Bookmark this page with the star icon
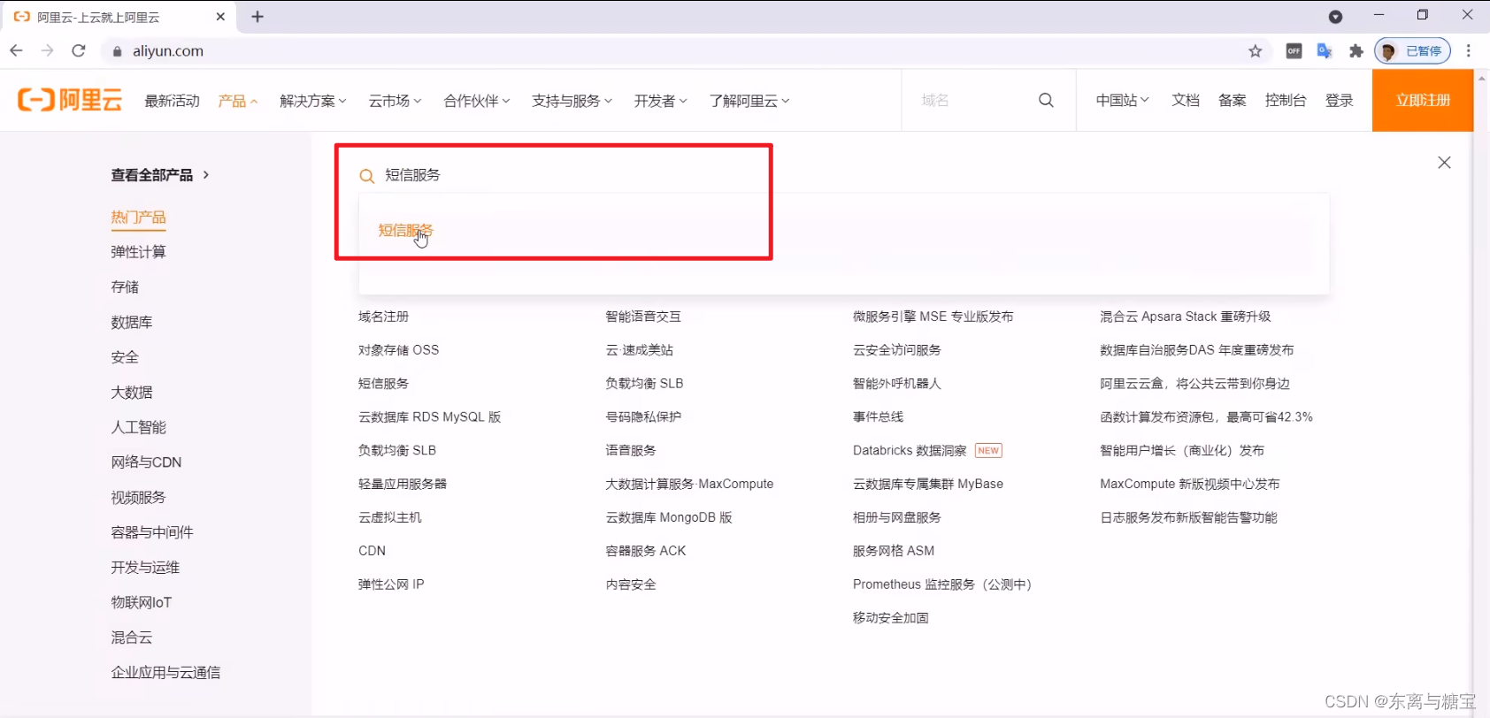This screenshot has width=1490, height=718. [1255, 51]
